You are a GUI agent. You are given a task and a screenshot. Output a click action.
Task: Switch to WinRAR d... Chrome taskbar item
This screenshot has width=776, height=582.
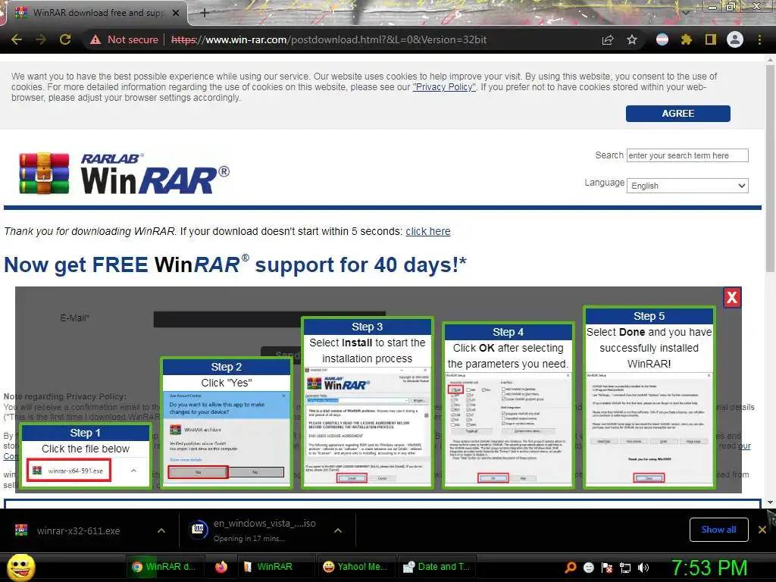tap(164, 567)
